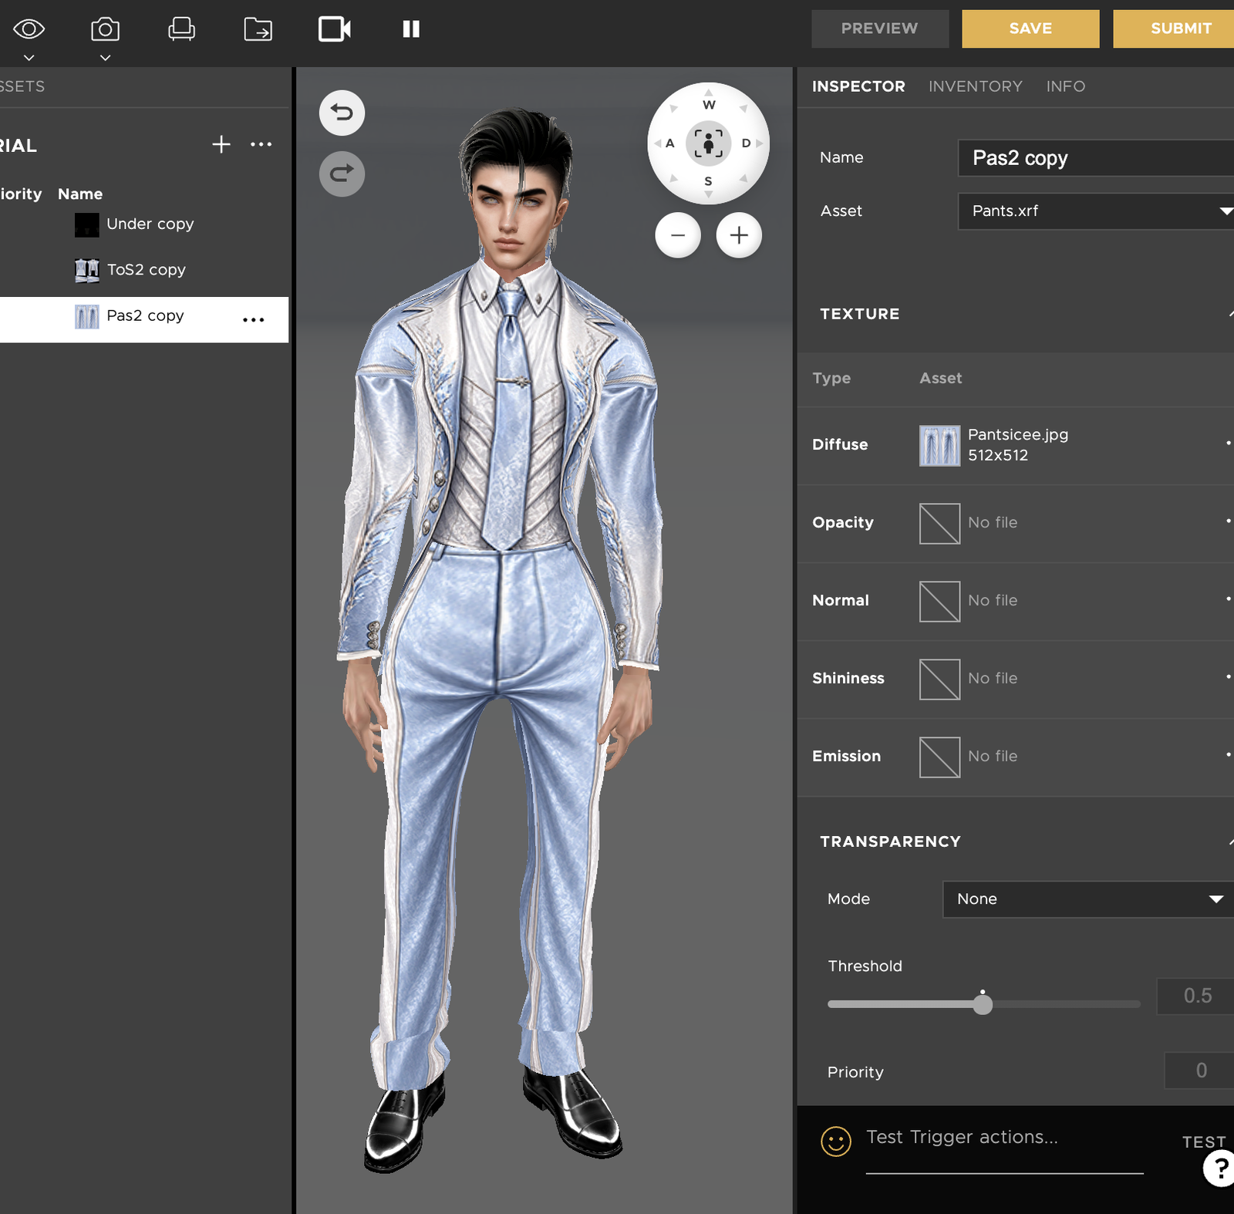Click the D arrow on camera compass
The width and height of the screenshot is (1234, 1214).
click(750, 143)
